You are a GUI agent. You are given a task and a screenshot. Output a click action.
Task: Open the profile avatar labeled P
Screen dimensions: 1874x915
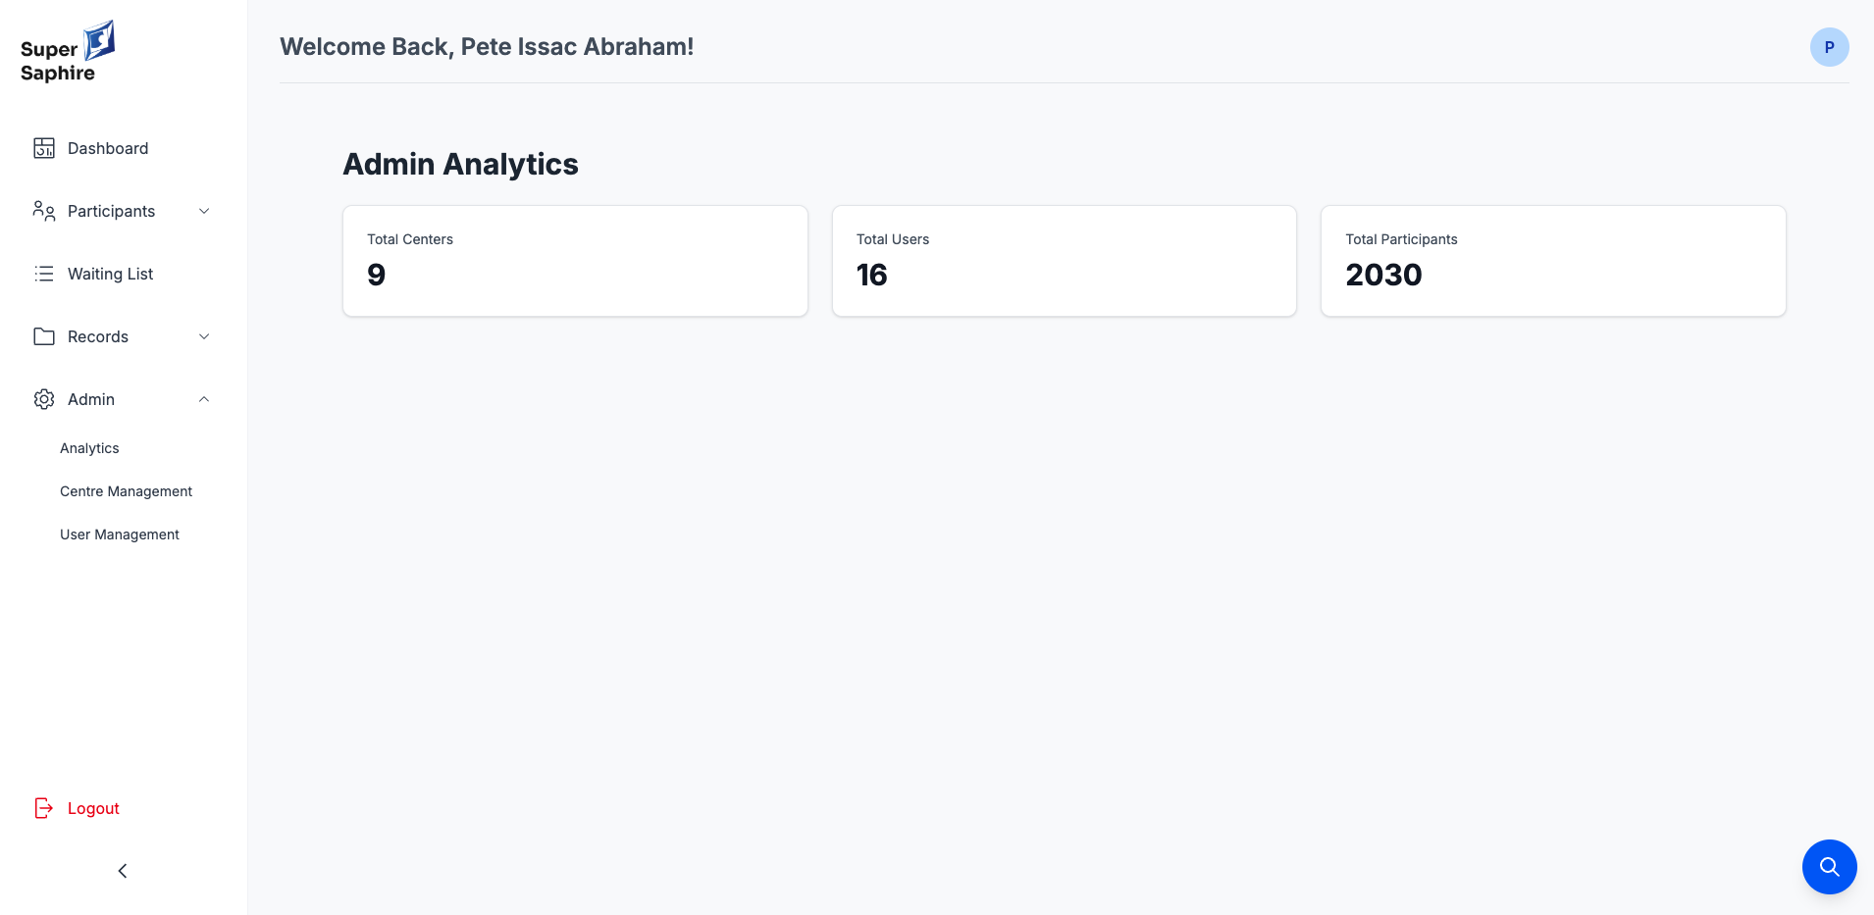(1829, 47)
